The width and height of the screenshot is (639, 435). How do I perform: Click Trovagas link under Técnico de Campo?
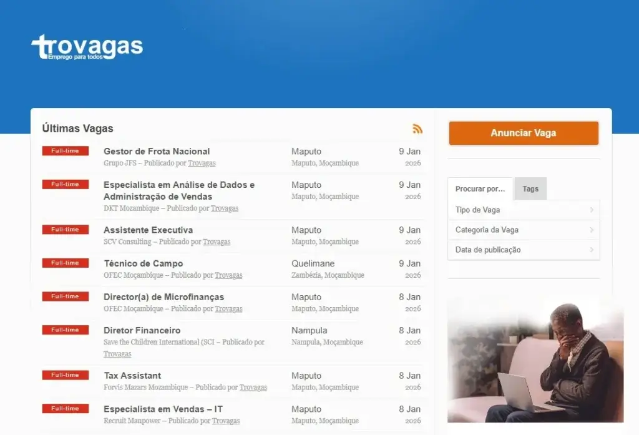pyautogui.click(x=228, y=275)
